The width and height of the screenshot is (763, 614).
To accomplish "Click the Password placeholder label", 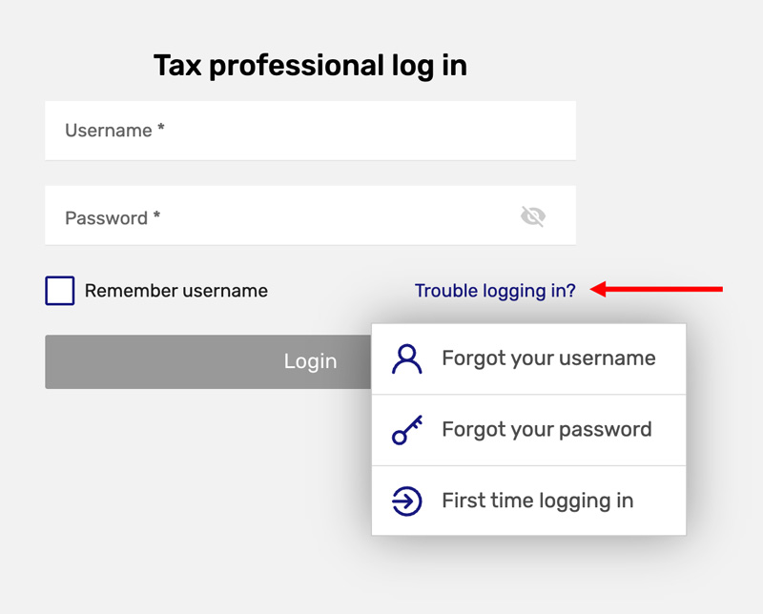I will tap(106, 218).
